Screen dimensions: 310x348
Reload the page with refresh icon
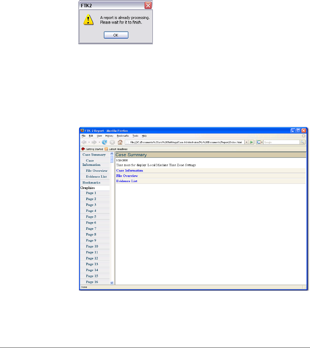pyautogui.click(x=104, y=142)
